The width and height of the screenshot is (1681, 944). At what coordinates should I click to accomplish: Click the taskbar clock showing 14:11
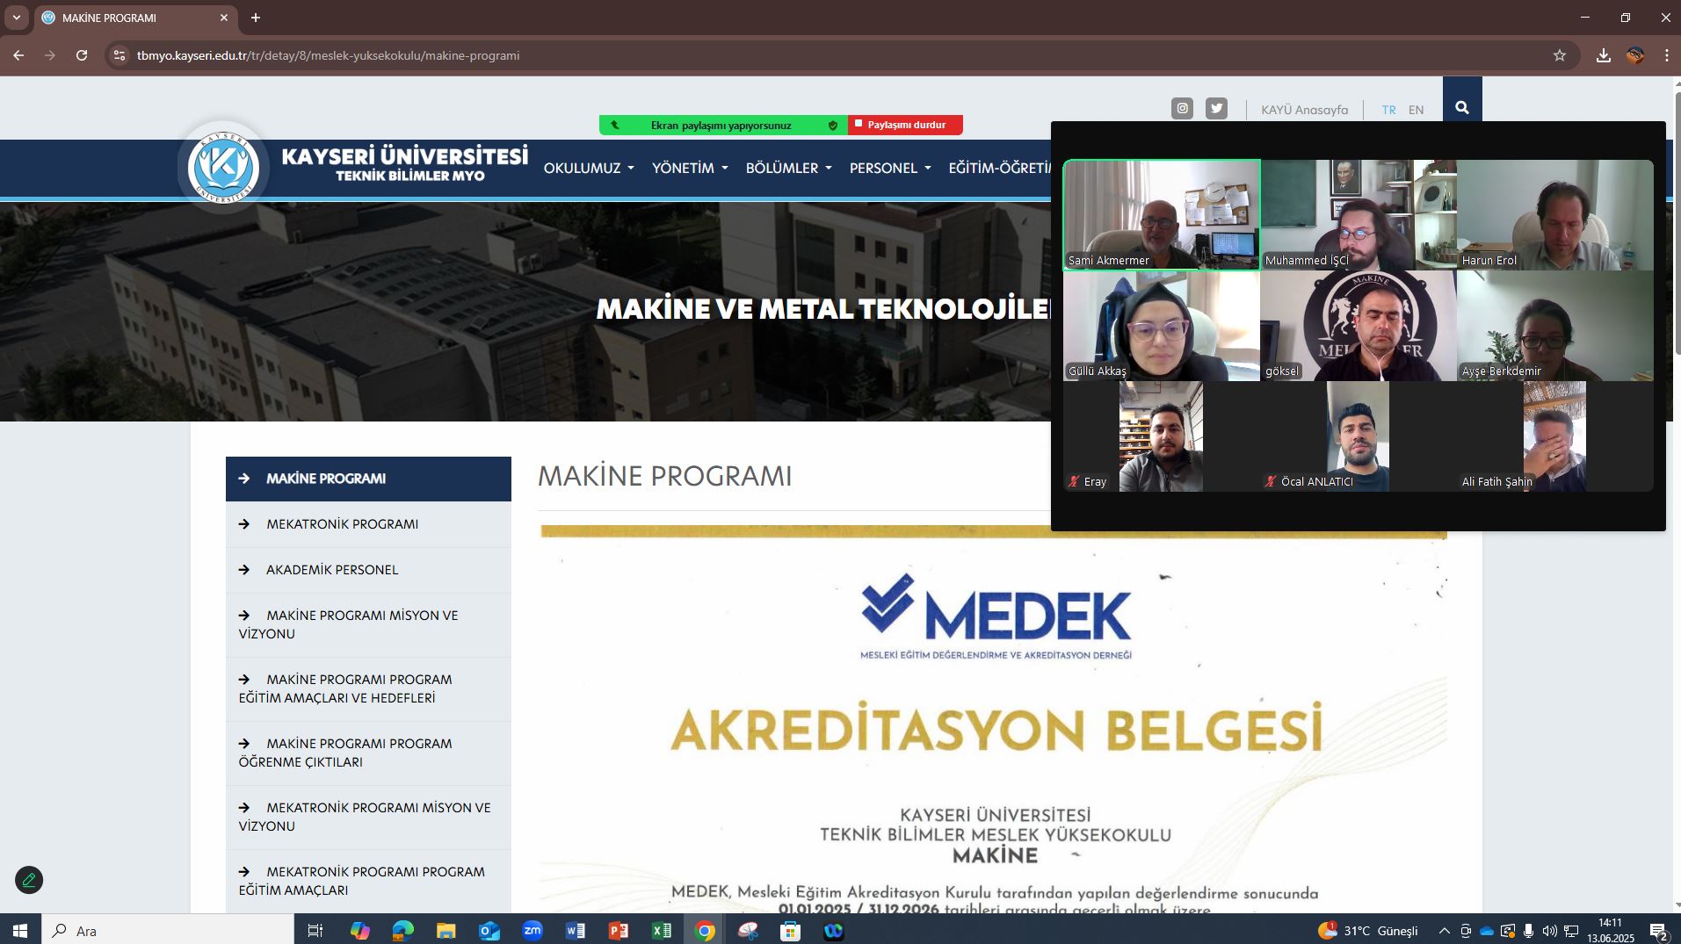[x=1610, y=931]
